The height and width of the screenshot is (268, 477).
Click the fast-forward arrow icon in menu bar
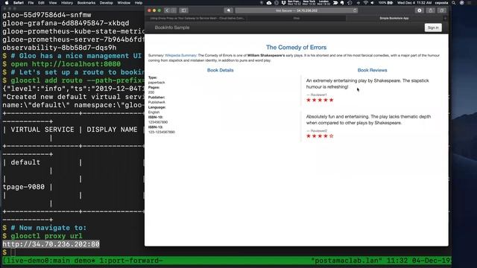pyautogui.click(x=335, y=3)
